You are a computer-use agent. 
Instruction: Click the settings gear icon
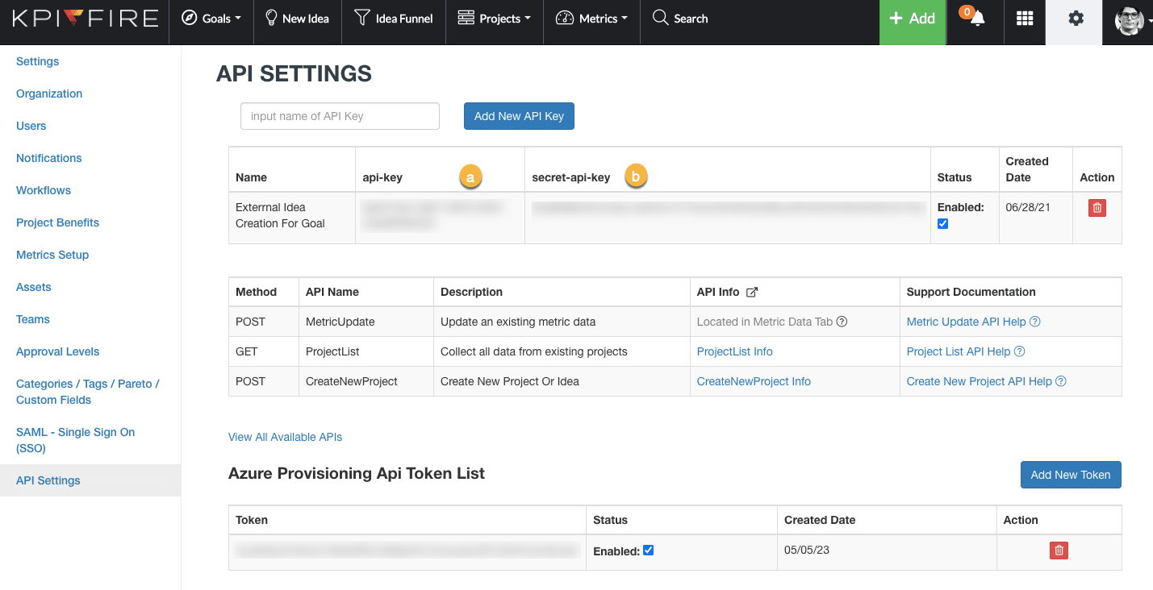click(x=1076, y=19)
